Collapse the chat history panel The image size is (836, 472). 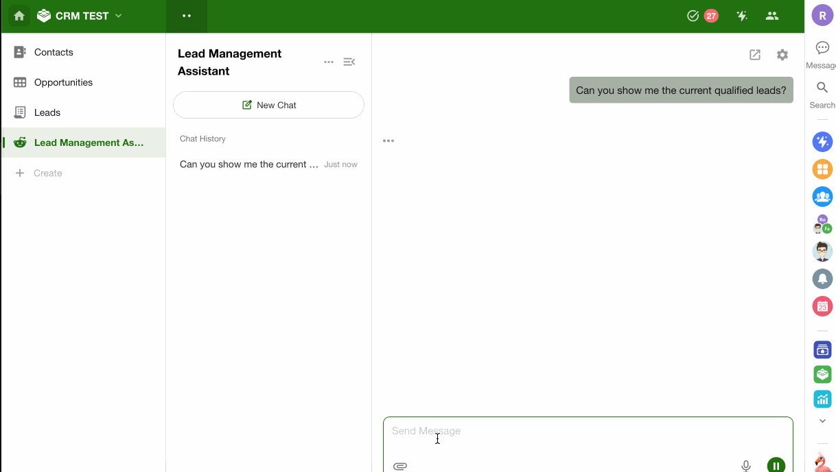pos(349,62)
